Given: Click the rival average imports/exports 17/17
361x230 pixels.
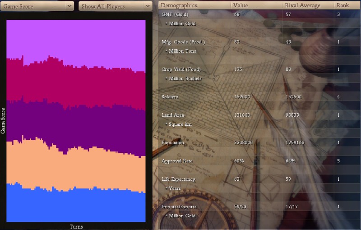Looking at the screenshot, I should [x=292, y=207].
